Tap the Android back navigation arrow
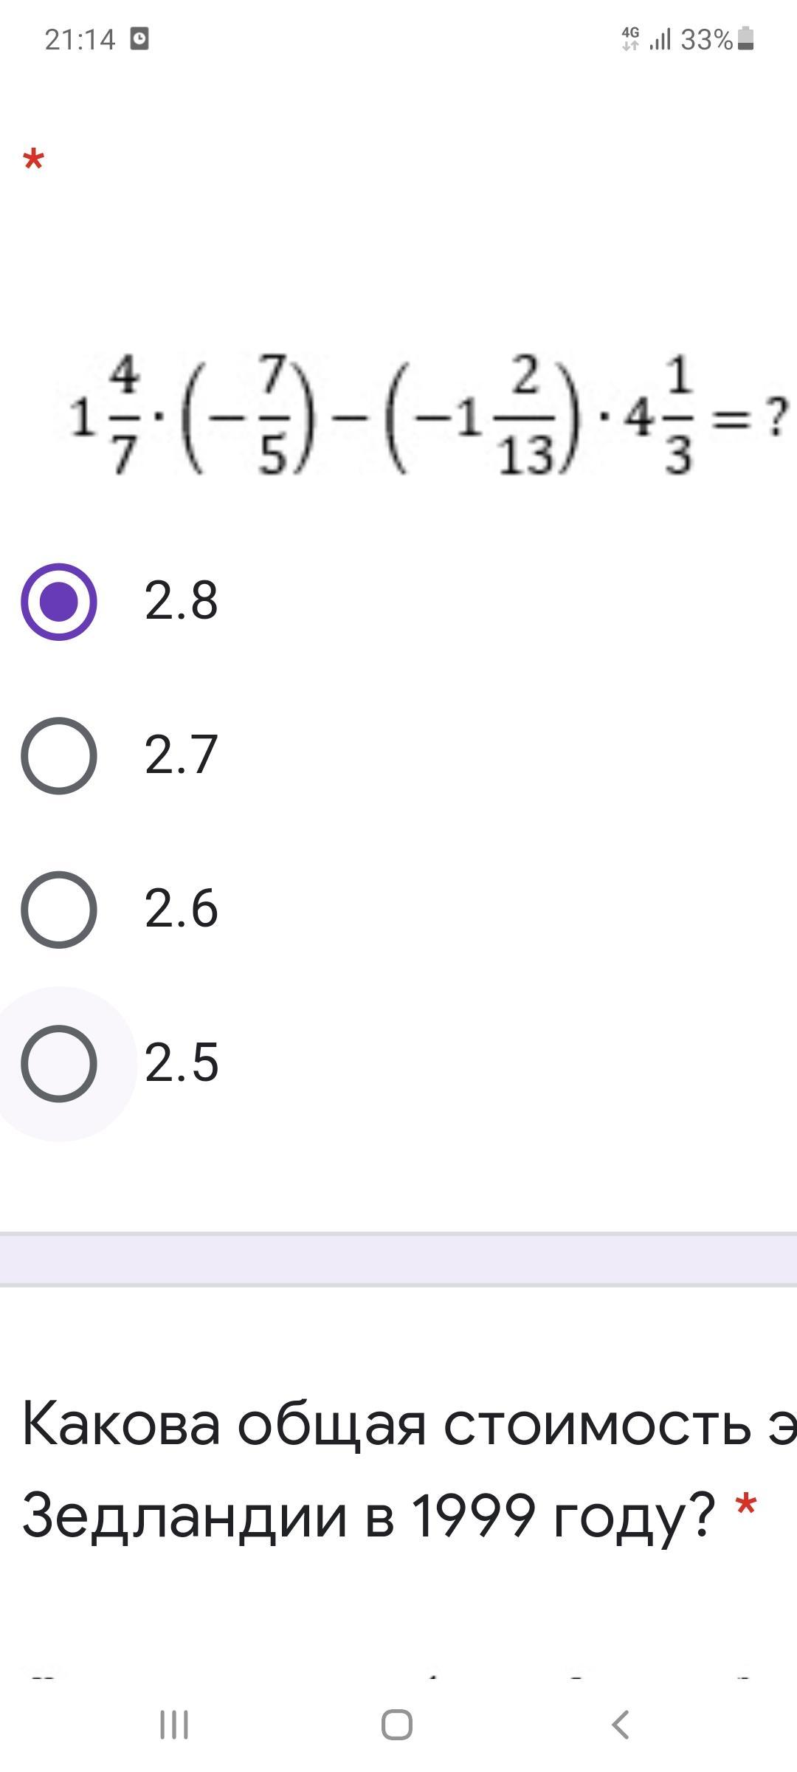Viewport: 797px width, 1772px height. click(621, 1725)
